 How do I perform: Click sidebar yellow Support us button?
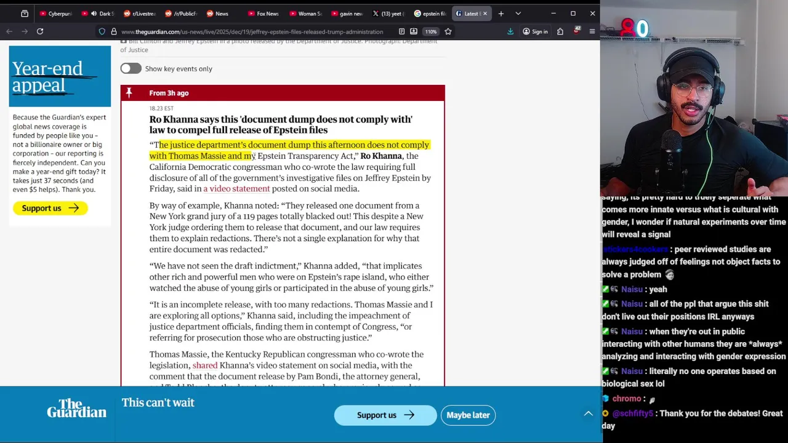click(x=50, y=208)
